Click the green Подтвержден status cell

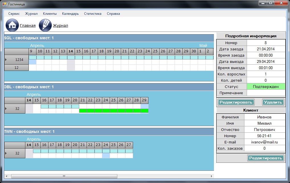[x=266, y=87]
